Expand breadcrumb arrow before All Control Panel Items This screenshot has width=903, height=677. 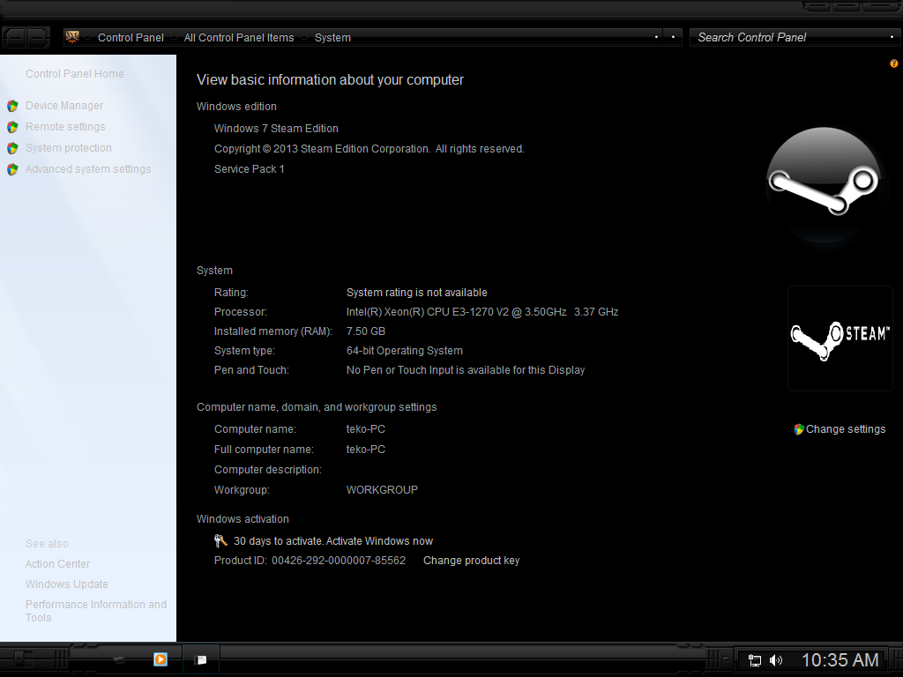pyautogui.click(x=175, y=37)
